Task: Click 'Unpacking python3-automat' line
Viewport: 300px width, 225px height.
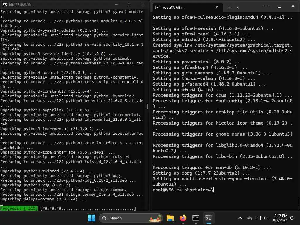Action: click(48, 73)
